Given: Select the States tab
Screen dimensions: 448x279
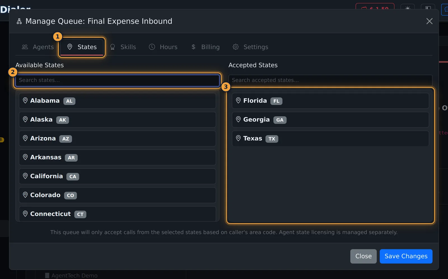Looking at the screenshot, I should click(x=82, y=47).
